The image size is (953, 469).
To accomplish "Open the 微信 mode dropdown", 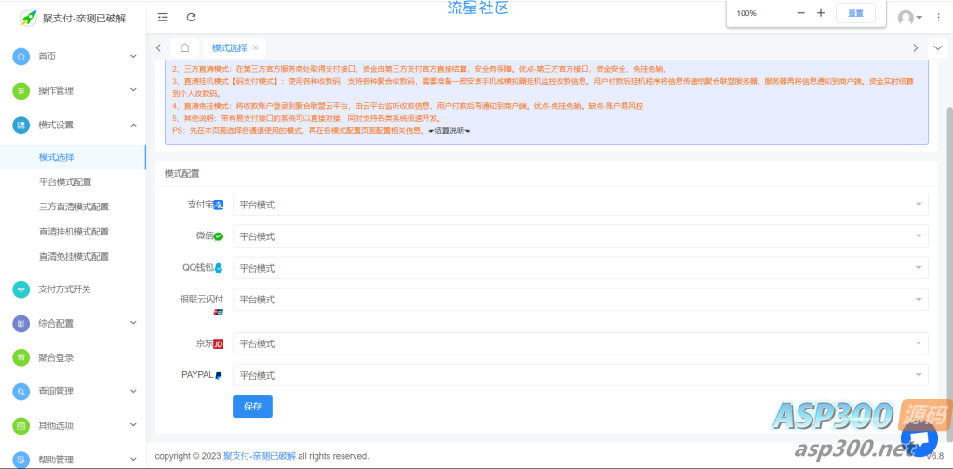I will [580, 237].
